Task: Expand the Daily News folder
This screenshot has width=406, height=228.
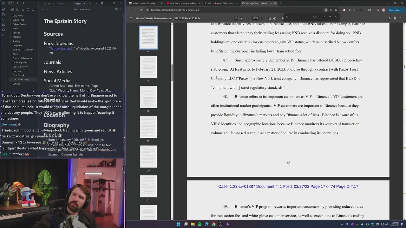Action: (x=11, y=16)
